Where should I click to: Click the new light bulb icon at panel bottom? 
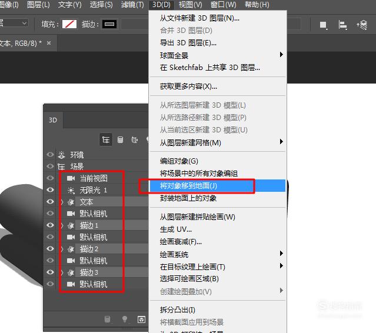click(x=125, y=319)
